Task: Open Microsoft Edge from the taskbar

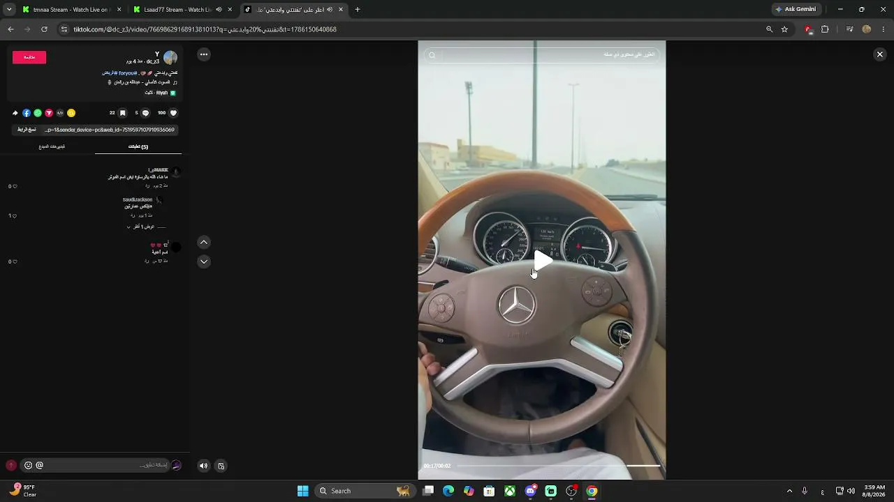Action: pos(448,491)
